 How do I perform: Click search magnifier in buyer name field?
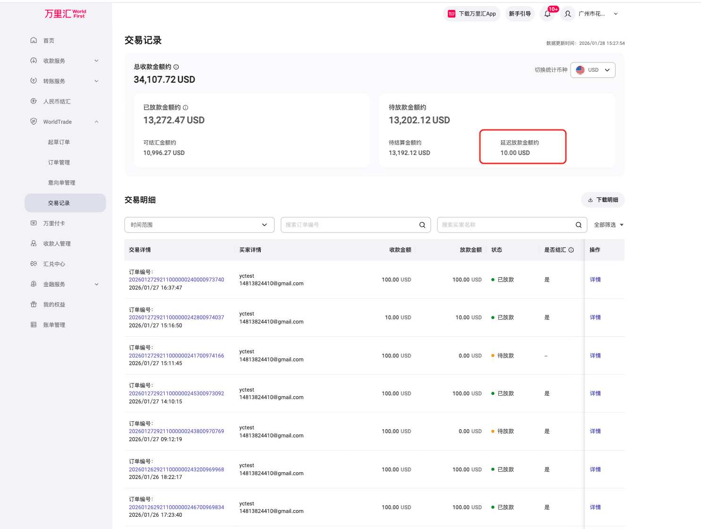(x=578, y=225)
